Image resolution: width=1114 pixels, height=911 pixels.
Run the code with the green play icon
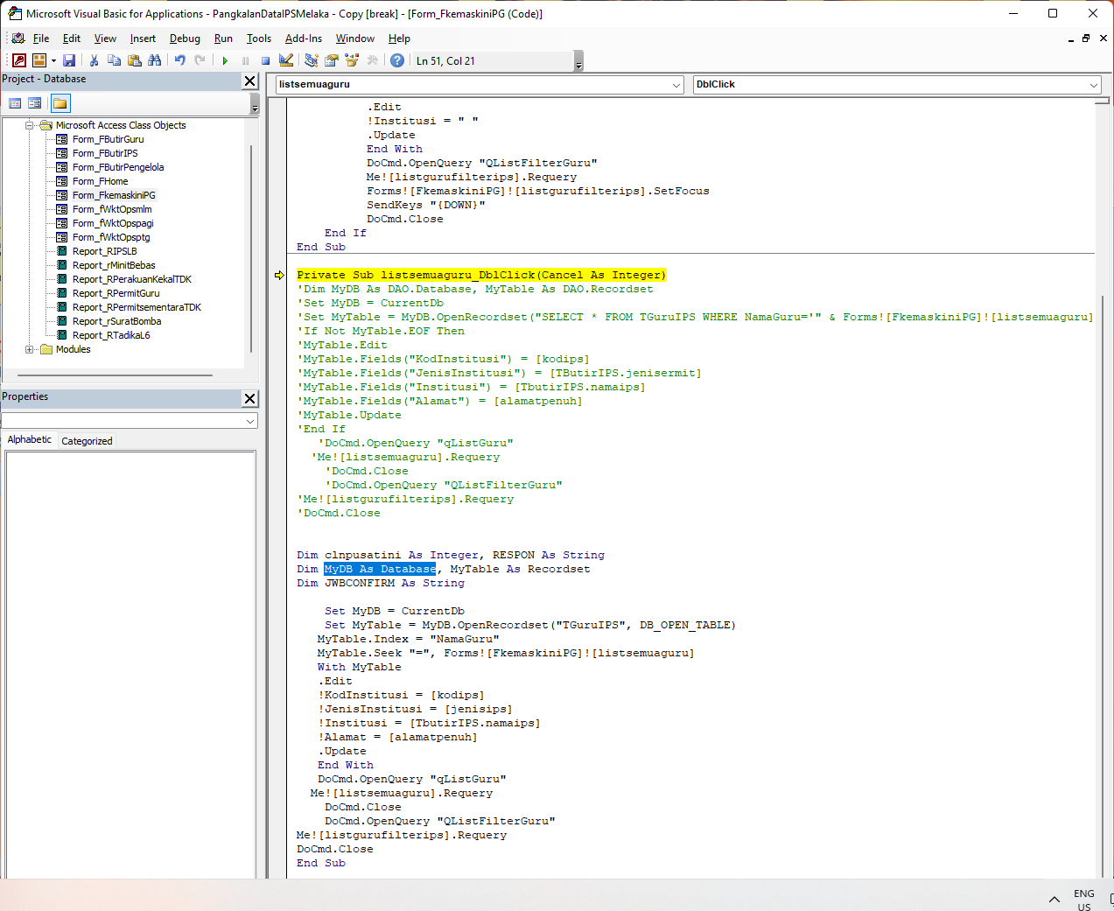(225, 60)
